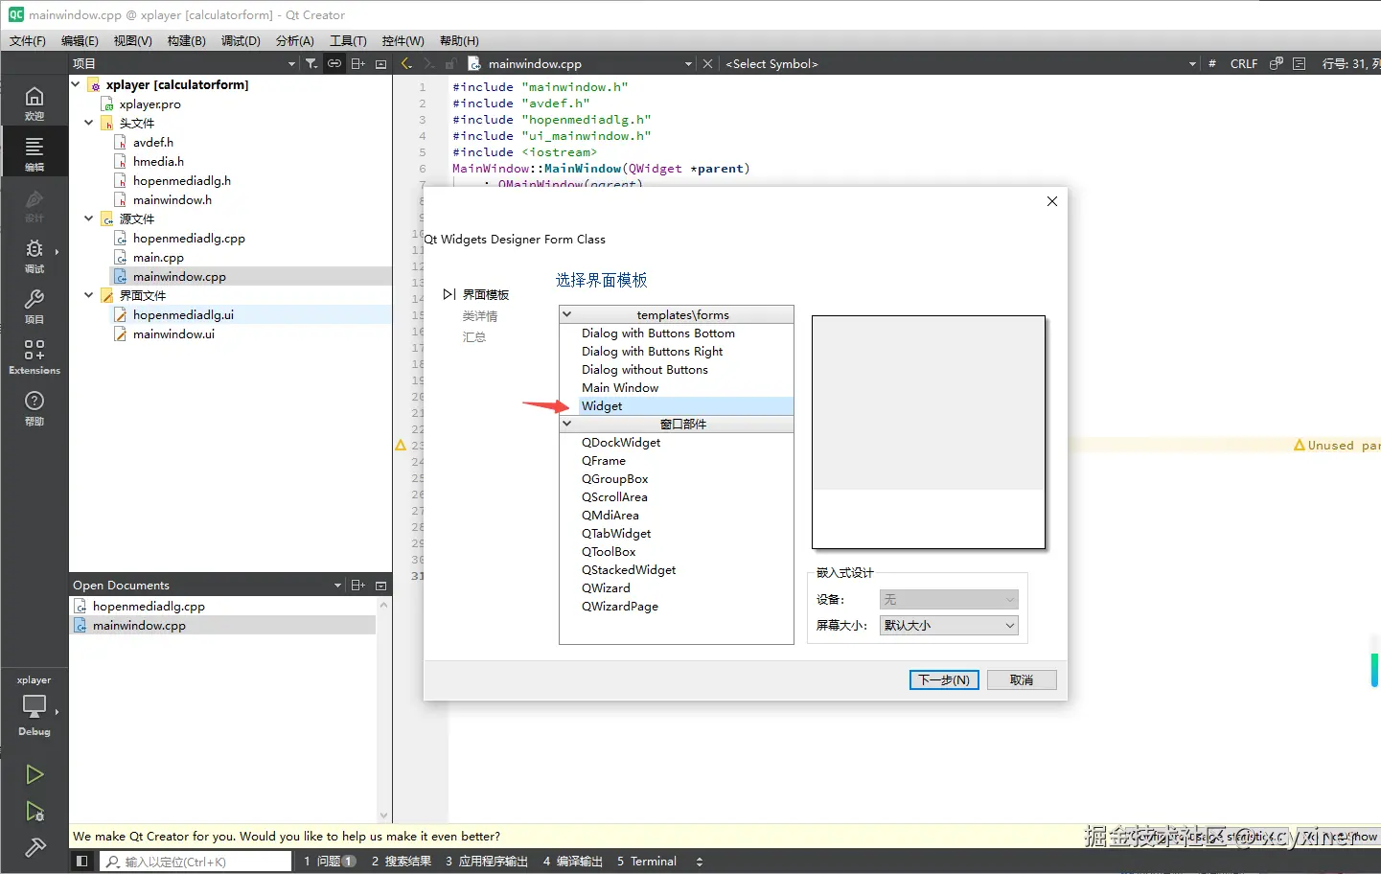
Task: Build project with hammer icon
Action: tap(35, 847)
